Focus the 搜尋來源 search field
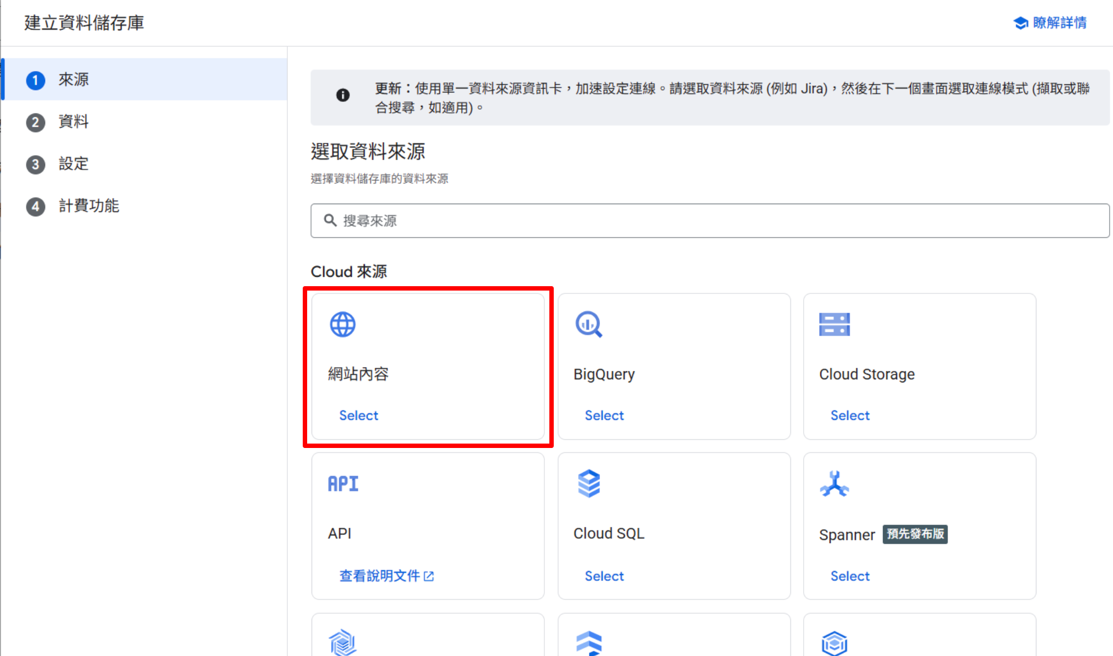The height and width of the screenshot is (656, 1113). click(x=710, y=221)
